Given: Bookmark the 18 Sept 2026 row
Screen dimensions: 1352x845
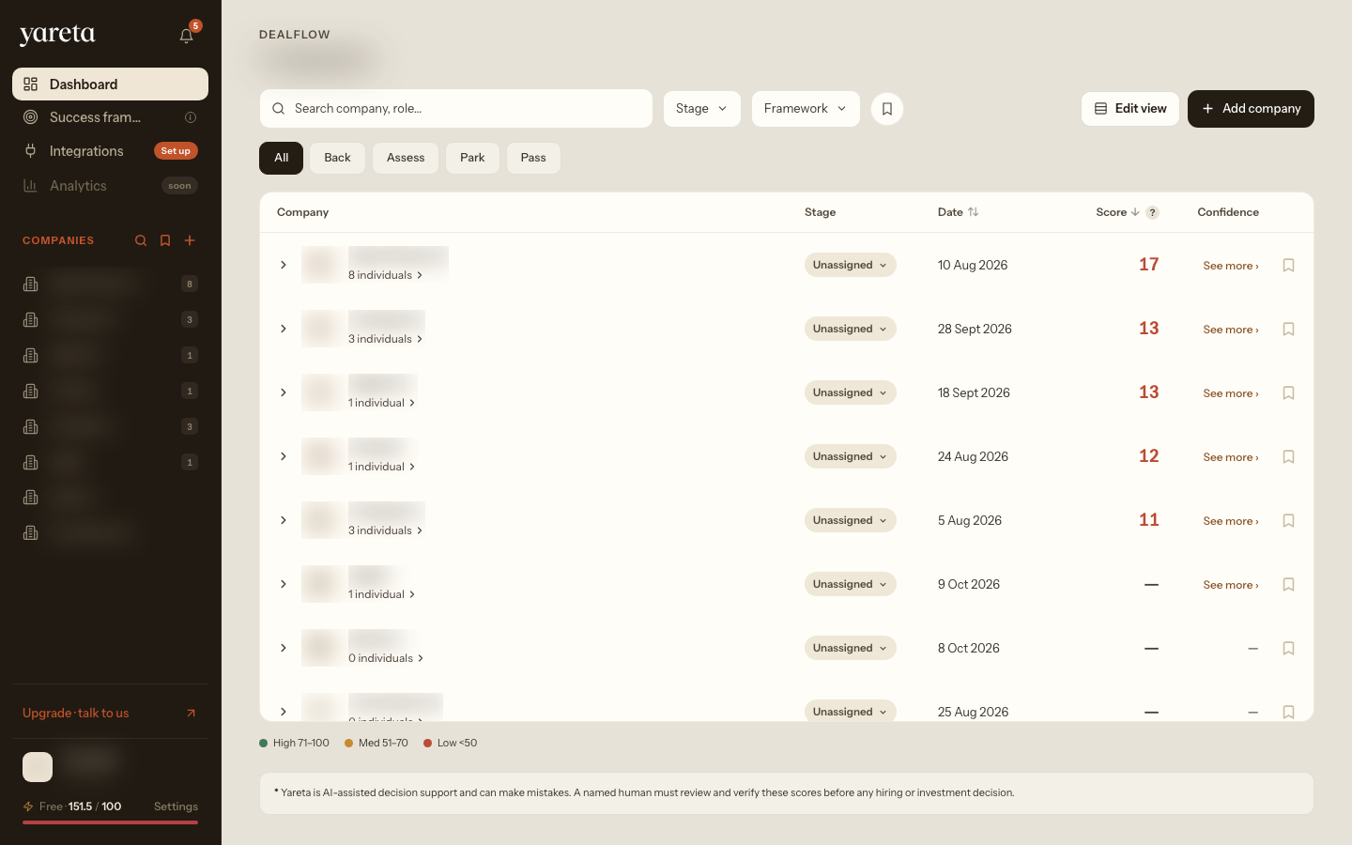Looking at the screenshot, I should coord(1288,393).
